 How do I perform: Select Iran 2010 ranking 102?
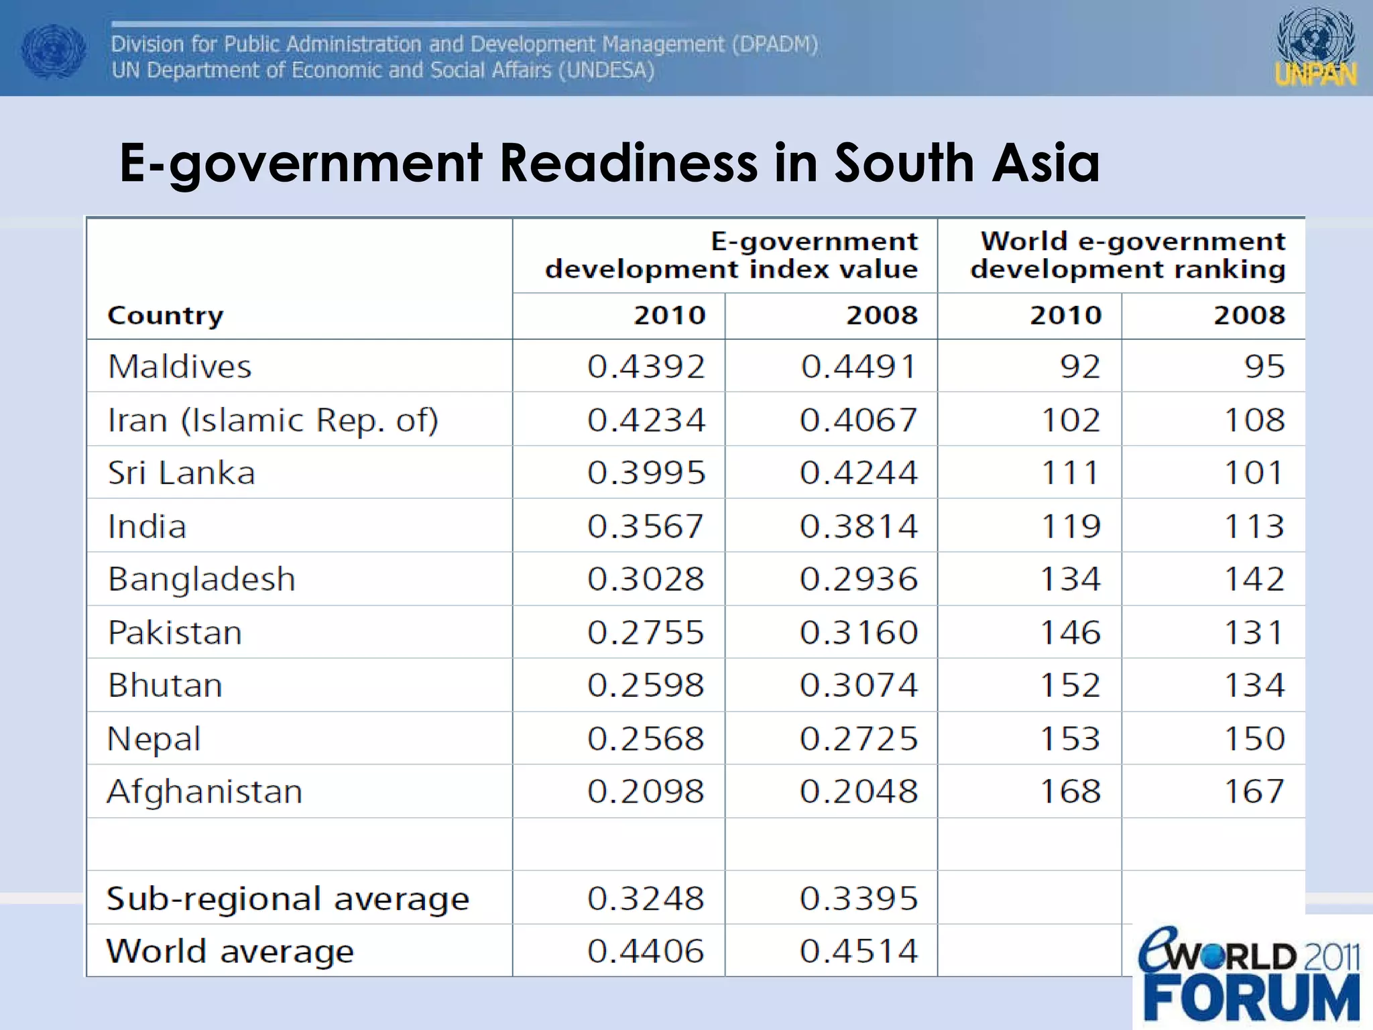coord(1071,420)
